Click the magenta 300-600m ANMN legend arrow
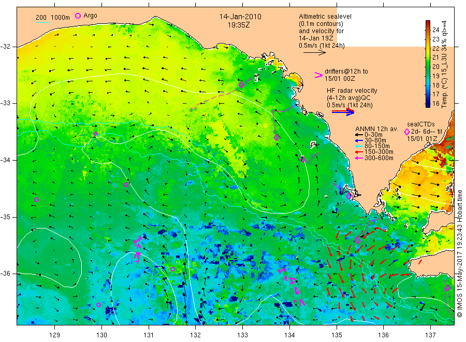 [359, 158]
